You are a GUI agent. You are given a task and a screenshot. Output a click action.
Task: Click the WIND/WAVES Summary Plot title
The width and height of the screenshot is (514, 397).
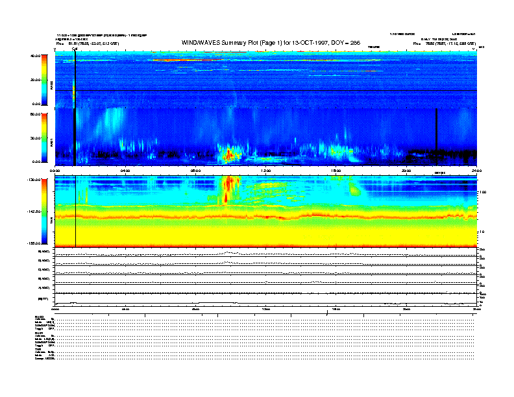point(271,43)
